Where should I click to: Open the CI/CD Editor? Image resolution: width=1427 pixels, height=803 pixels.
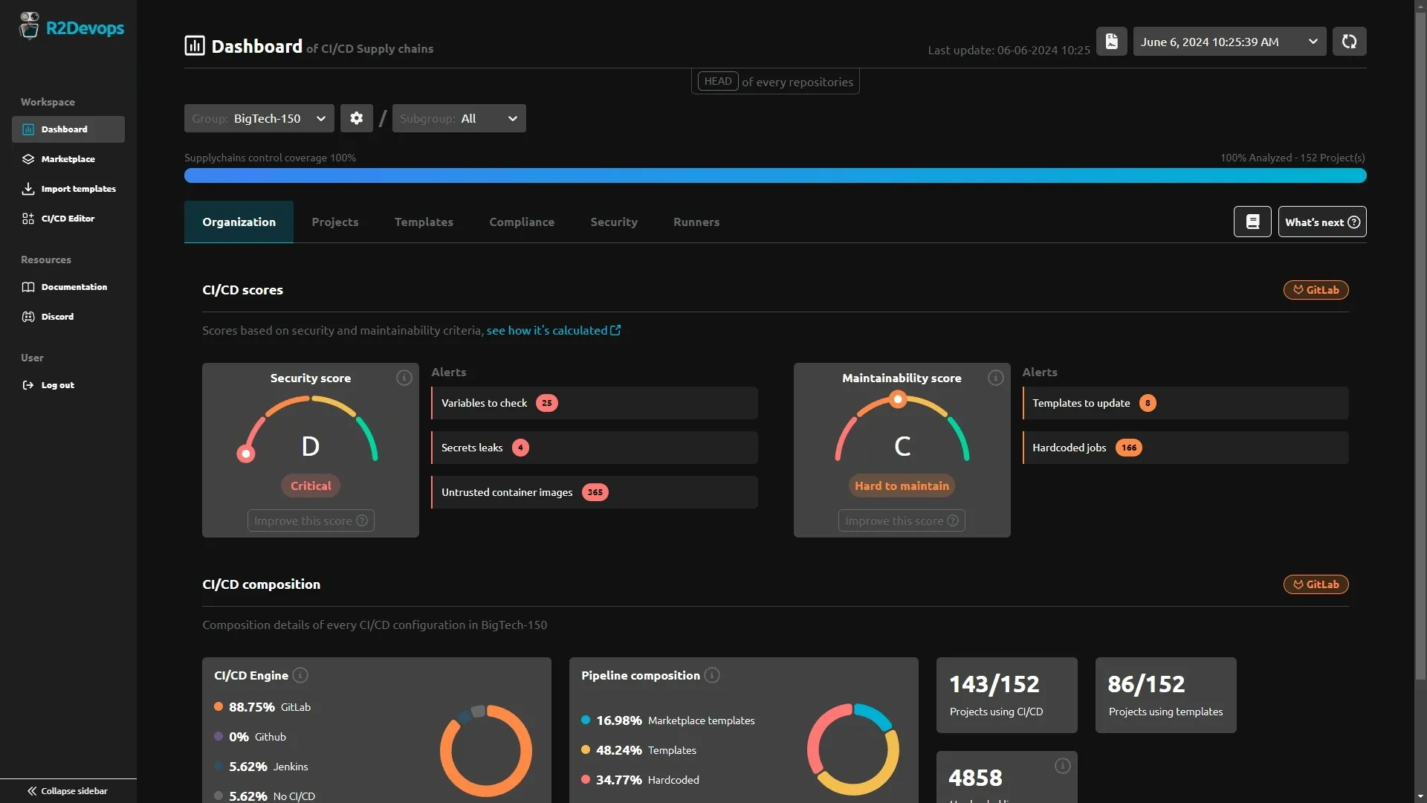[x=69, y=218]
